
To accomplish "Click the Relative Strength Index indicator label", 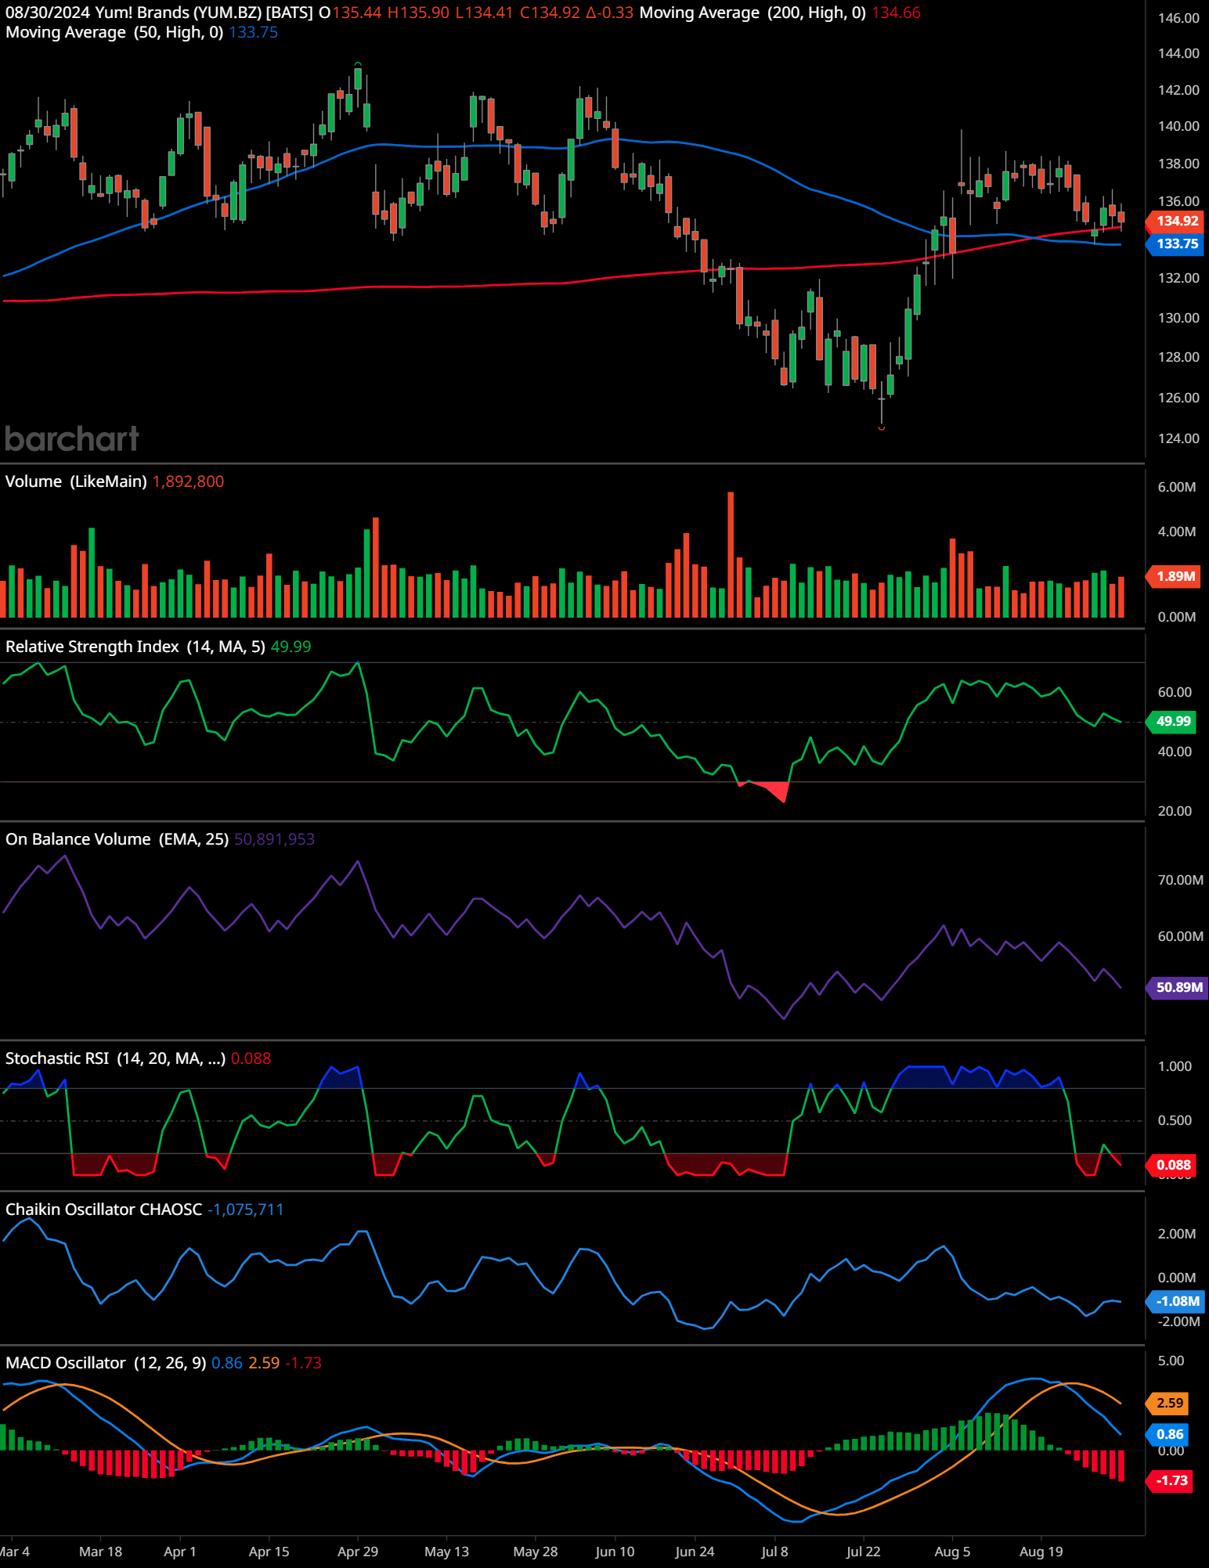I will click(x=135, y=647).
